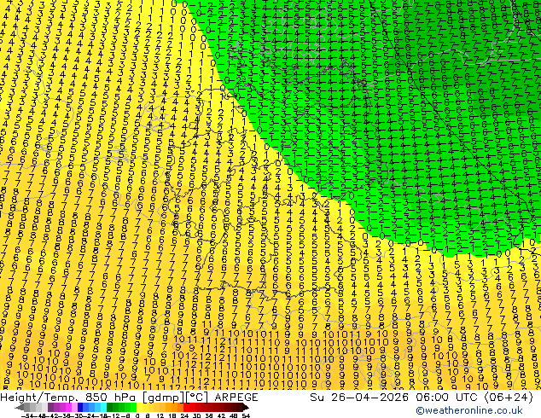Click the weatheronline.co.uk copyright link

(x=469, y=410)
